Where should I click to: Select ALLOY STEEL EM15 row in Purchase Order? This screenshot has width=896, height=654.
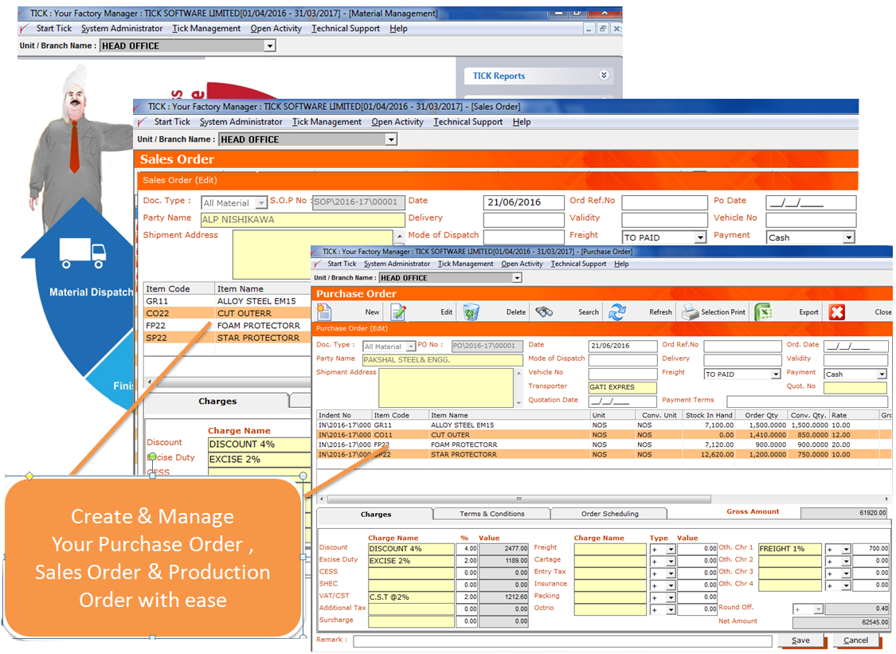[x=605, y=425]
